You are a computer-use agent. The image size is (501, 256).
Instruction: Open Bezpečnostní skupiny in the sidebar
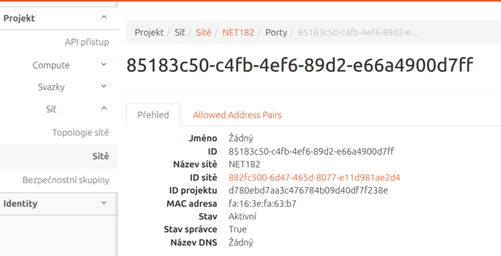click(x=66, y=180)
